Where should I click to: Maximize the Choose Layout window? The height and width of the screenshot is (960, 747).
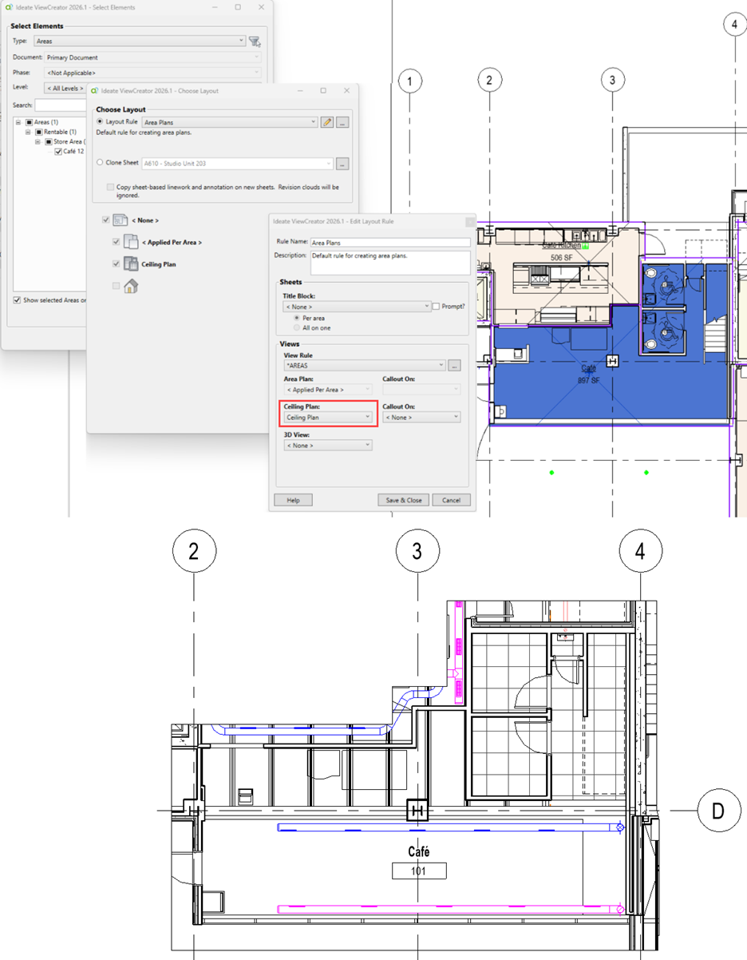[x=323, y=91]
